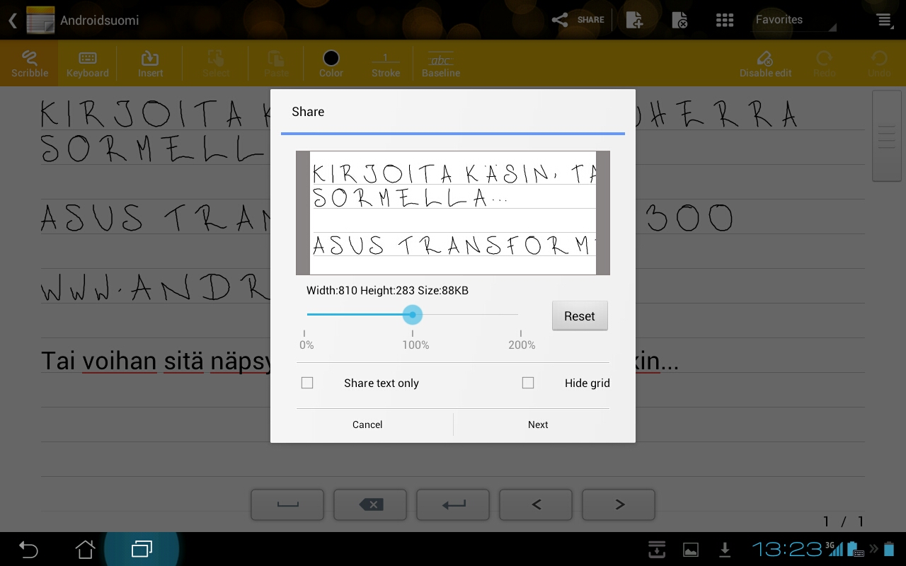This screenshot has width=906, height=566.
Task: Insert a space with space key
Action: [x=287, y=505]
